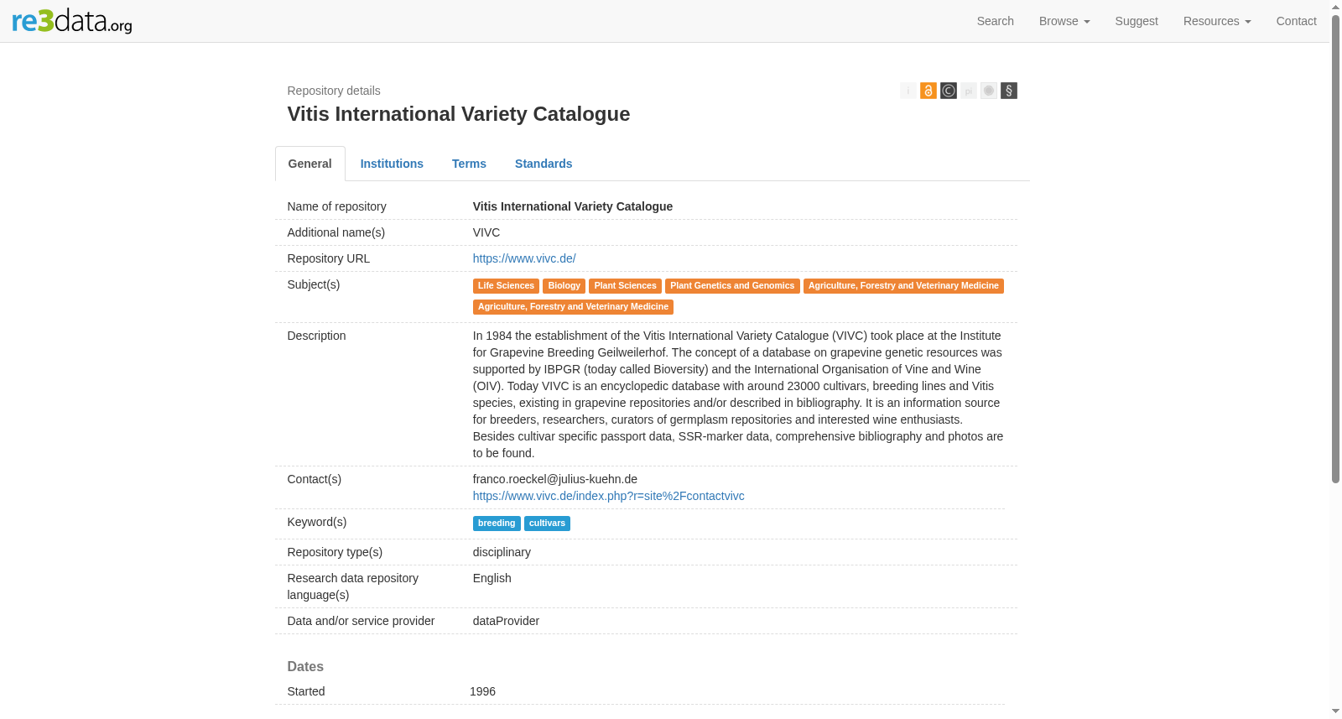Click the breeding keyword tag
This screenshot has height=719, width=1342.
[497, 524]
